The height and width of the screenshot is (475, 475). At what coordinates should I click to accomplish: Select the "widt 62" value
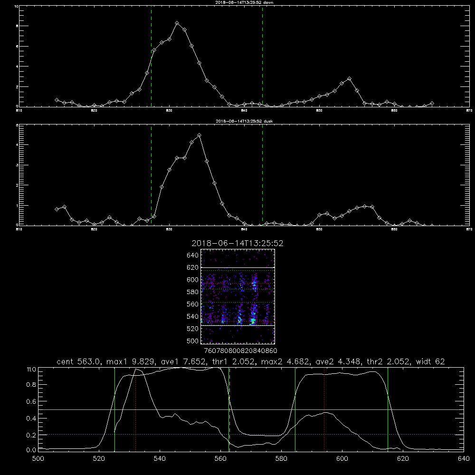pos(430,361)
